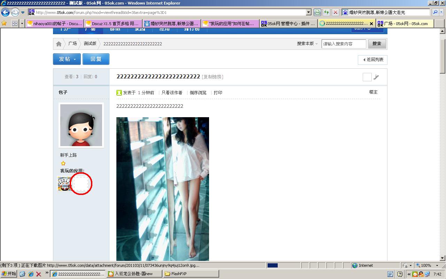Click the browser Back arrow button

[x=5, y=13]
